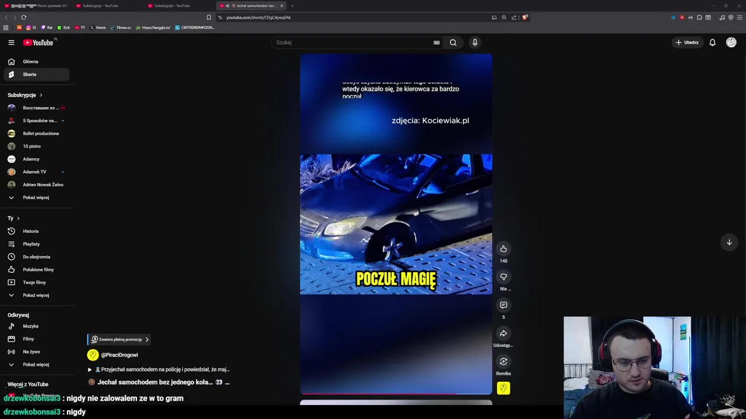Reload the page in browser toolbar

pyautogui.click(x=23, y=17)
